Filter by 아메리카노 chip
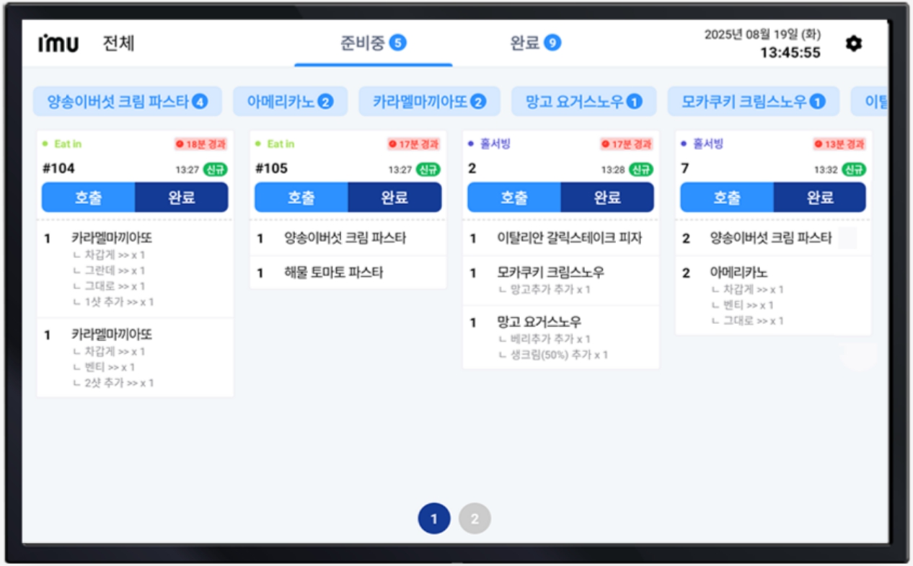This screenshot has width=913, height=566. click(x=290, y=102)
